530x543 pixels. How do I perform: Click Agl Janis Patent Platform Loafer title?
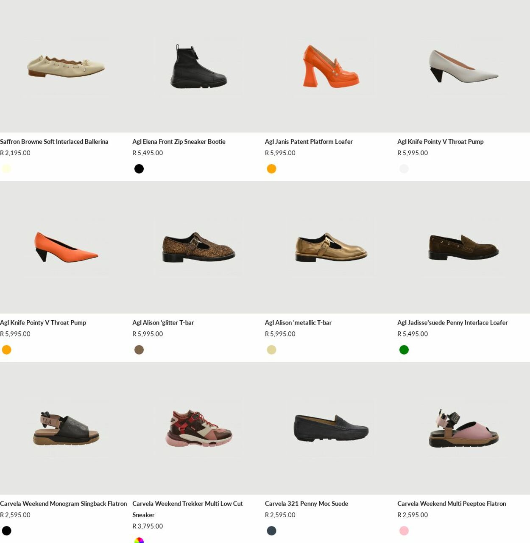point(309,142)
